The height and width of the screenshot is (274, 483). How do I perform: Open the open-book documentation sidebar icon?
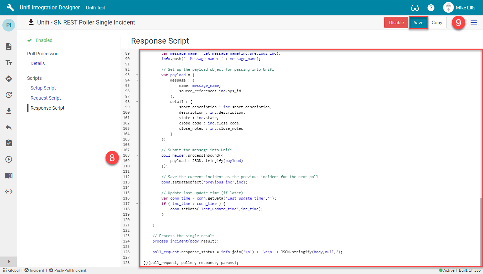[x=9, y=175]
